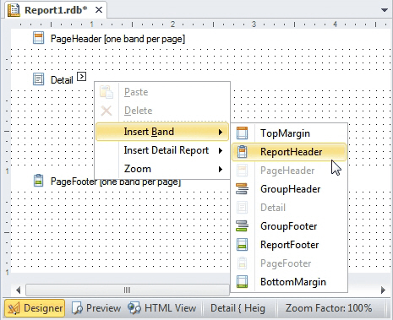Viewport: 393px width, 320px height.
Task: Choose TopMargin from band submenu
Action: coord(289,133)
